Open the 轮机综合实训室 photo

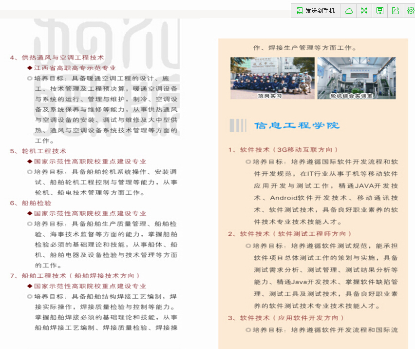pos(357,78)
